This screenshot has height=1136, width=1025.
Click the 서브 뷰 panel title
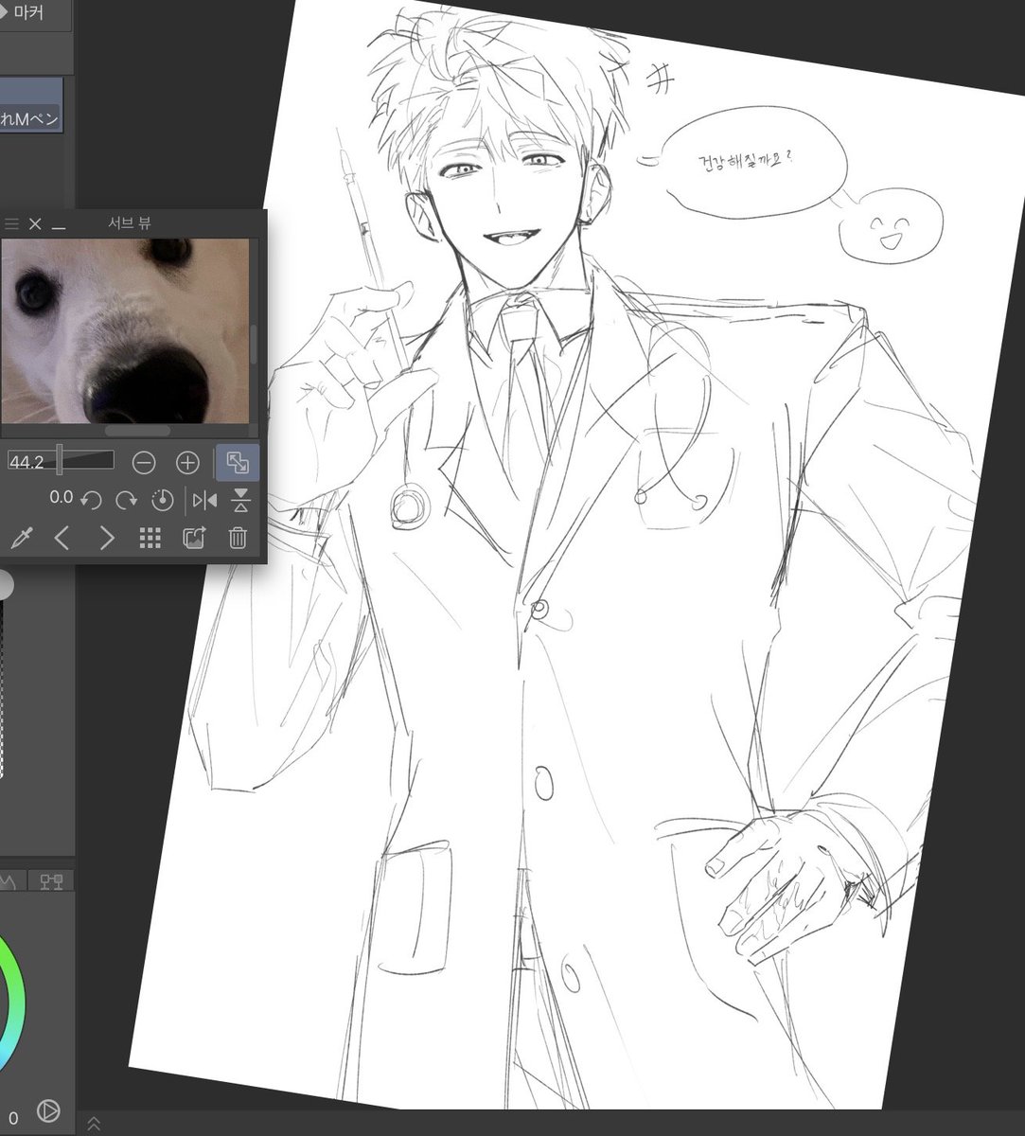point(130,224)
